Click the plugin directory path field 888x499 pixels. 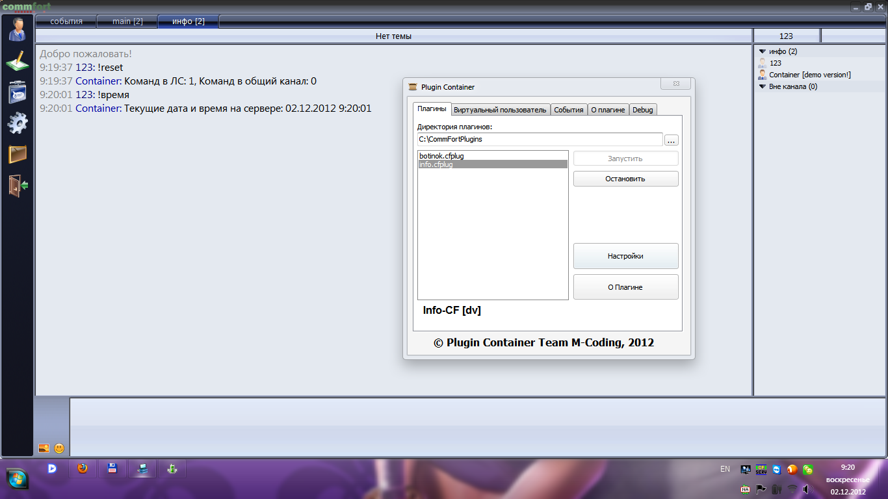(x=540, y=140)
